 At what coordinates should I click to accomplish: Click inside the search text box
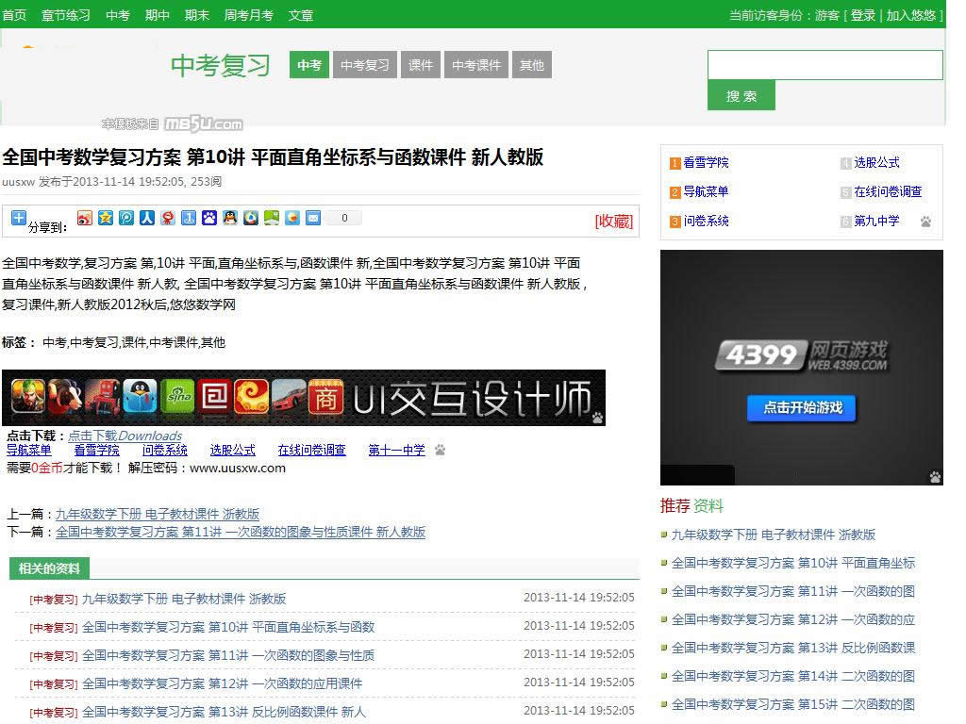point(824,65)
